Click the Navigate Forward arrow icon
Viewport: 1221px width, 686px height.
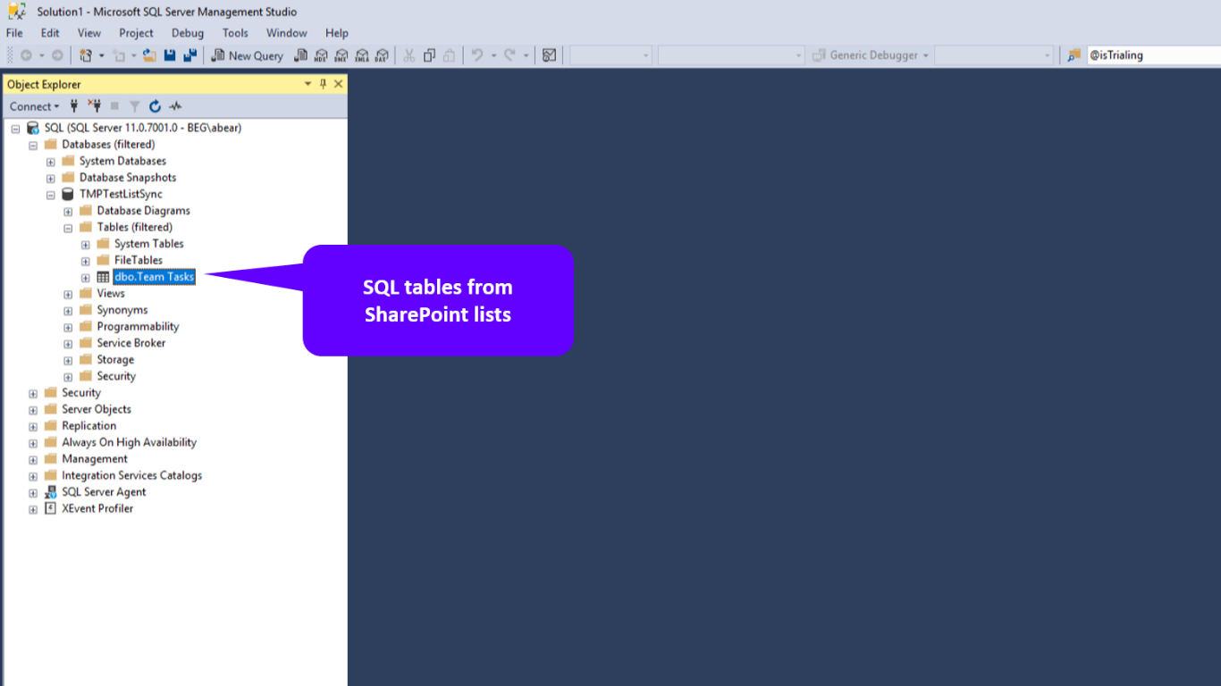point(57,55)
